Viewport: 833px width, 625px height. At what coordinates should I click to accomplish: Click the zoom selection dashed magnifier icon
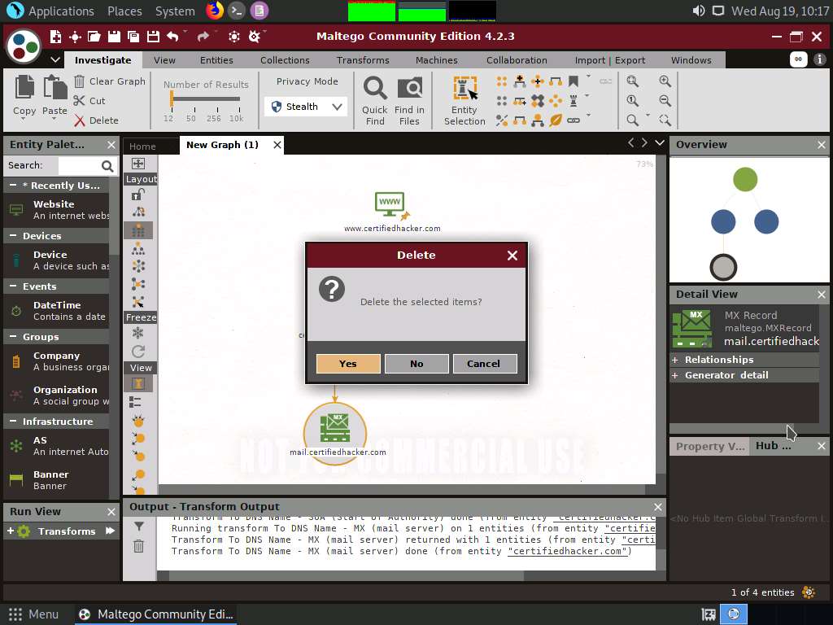pyautogui.click(x=665, y=120)
